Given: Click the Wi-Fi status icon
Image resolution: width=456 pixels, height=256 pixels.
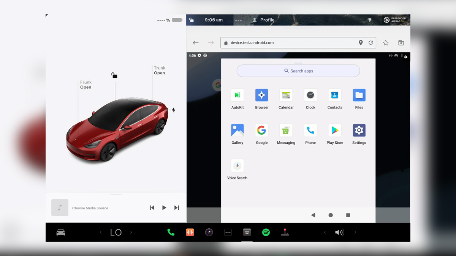Looking at the screenshot, I should (x=370, y=20).
